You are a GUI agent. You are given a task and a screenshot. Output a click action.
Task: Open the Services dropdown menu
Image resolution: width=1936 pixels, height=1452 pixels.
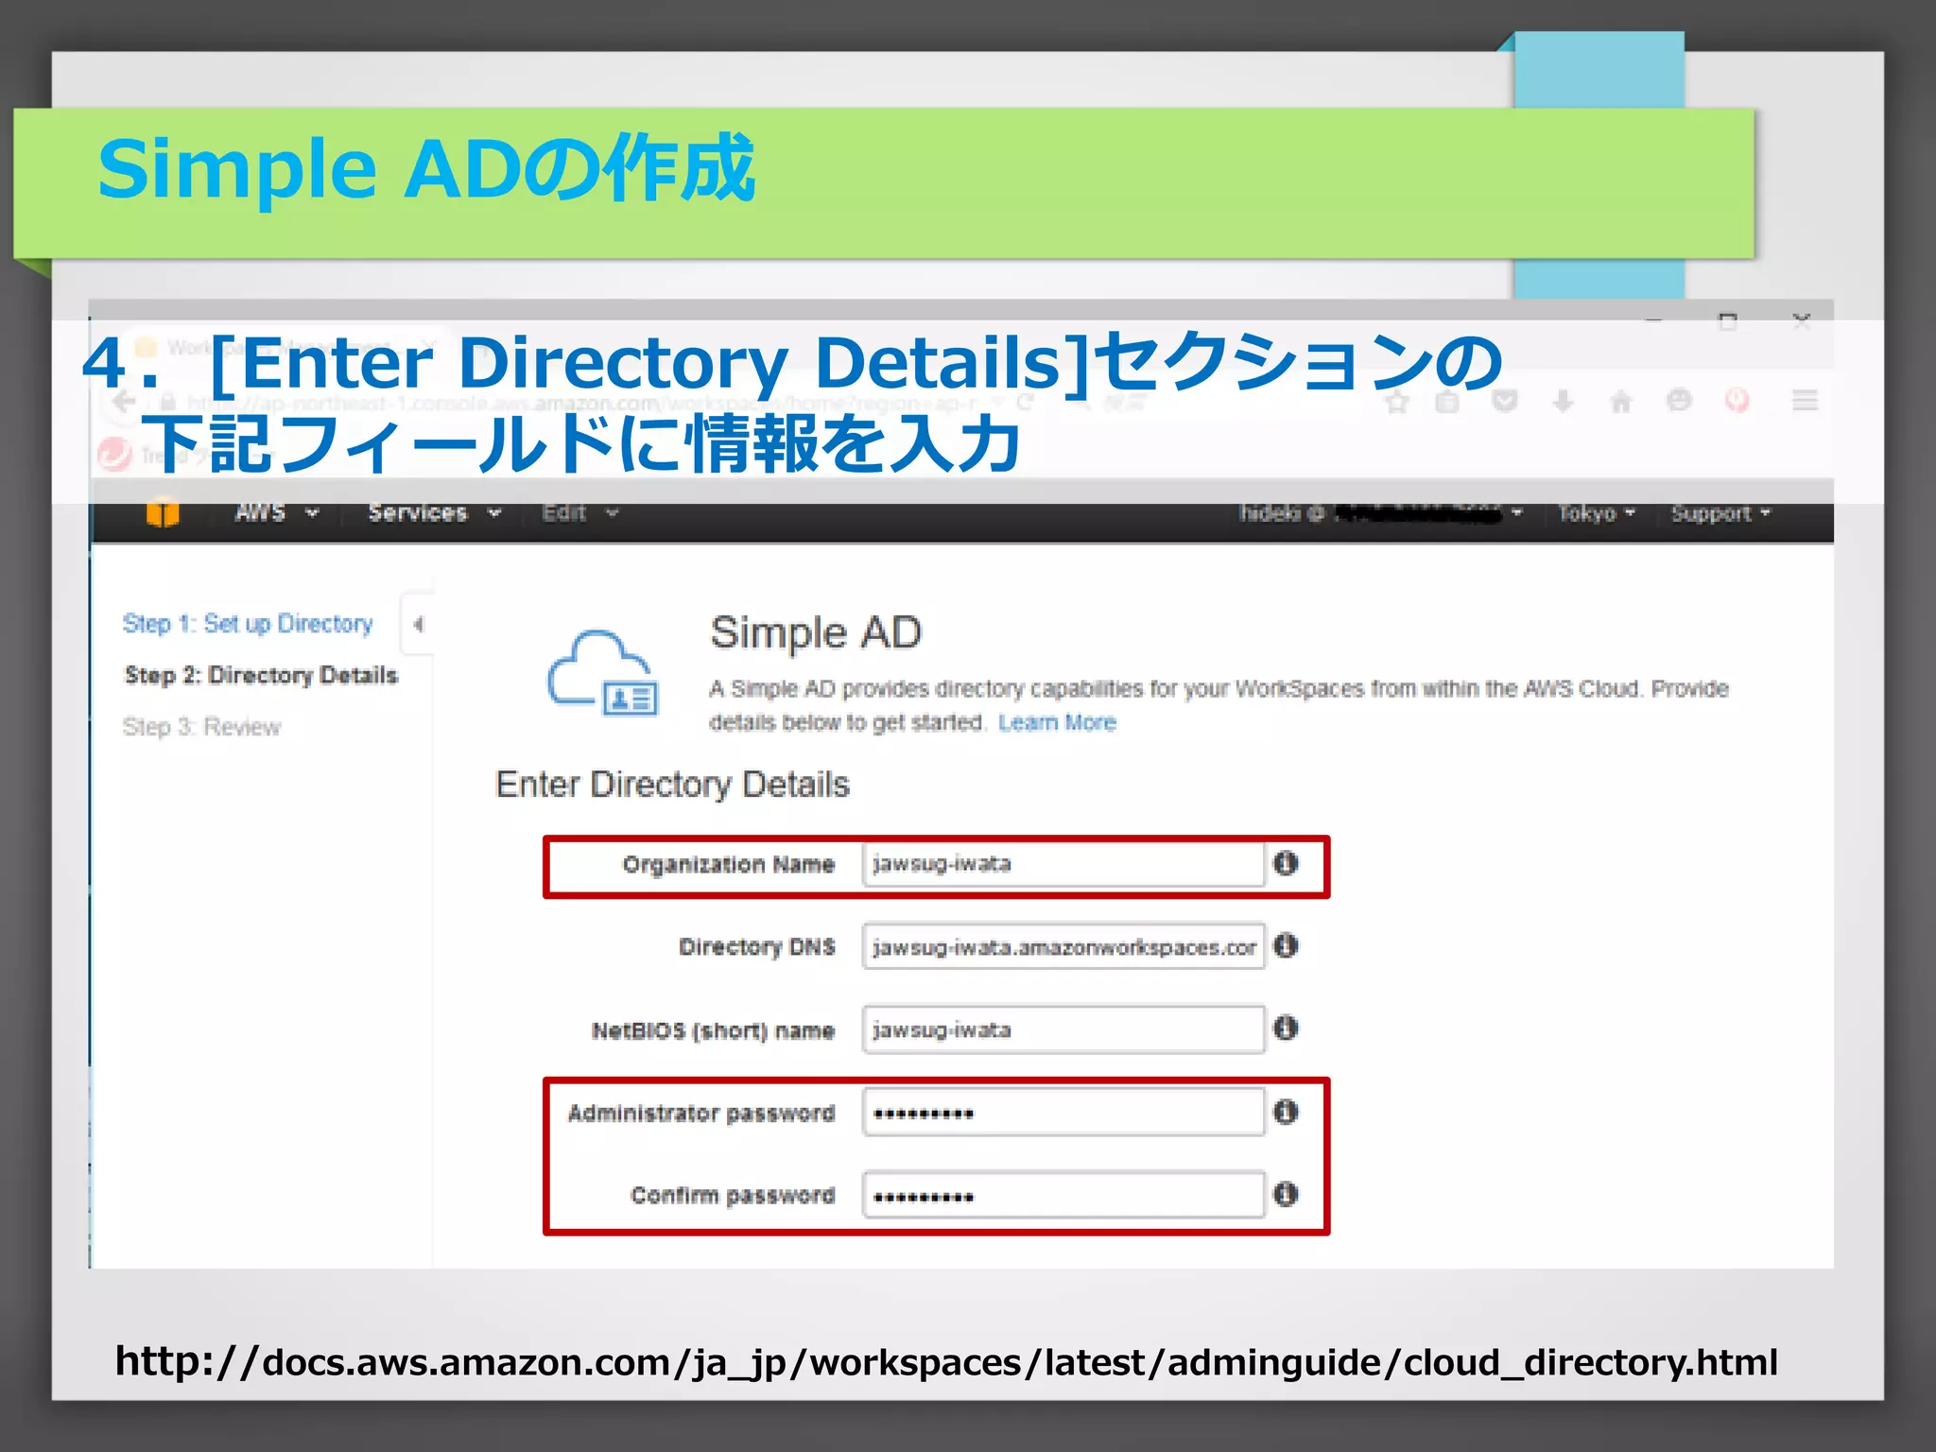434,513
